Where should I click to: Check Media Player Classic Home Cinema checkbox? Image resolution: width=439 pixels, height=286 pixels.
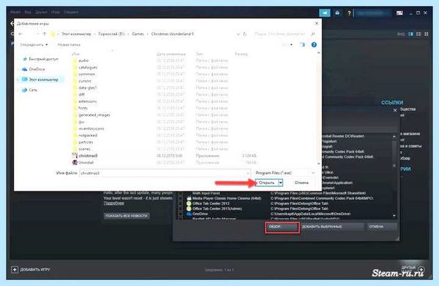pos(181,198)
